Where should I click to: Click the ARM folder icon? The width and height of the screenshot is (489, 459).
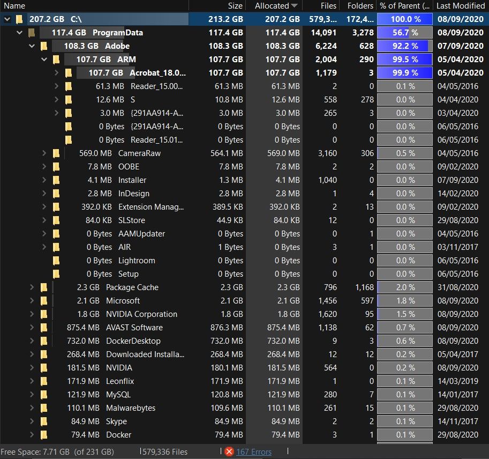coord(56,60)
